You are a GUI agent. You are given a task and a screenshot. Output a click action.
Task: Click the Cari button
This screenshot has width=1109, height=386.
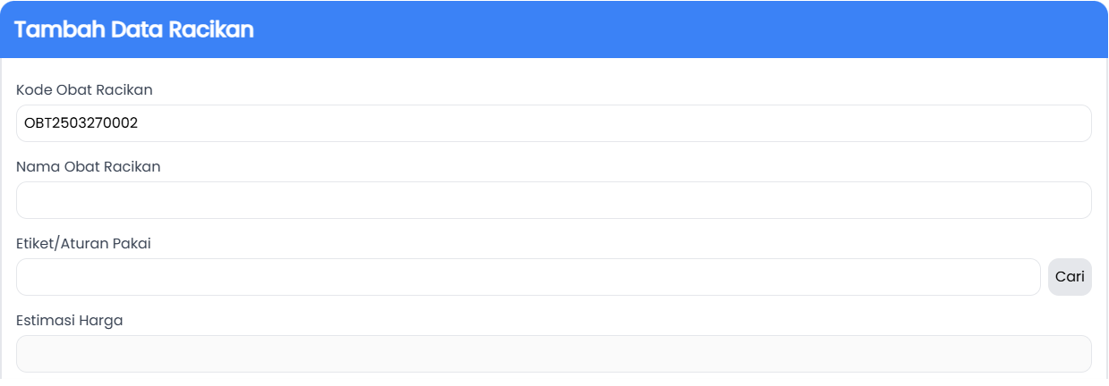[x=1070, y=277]
